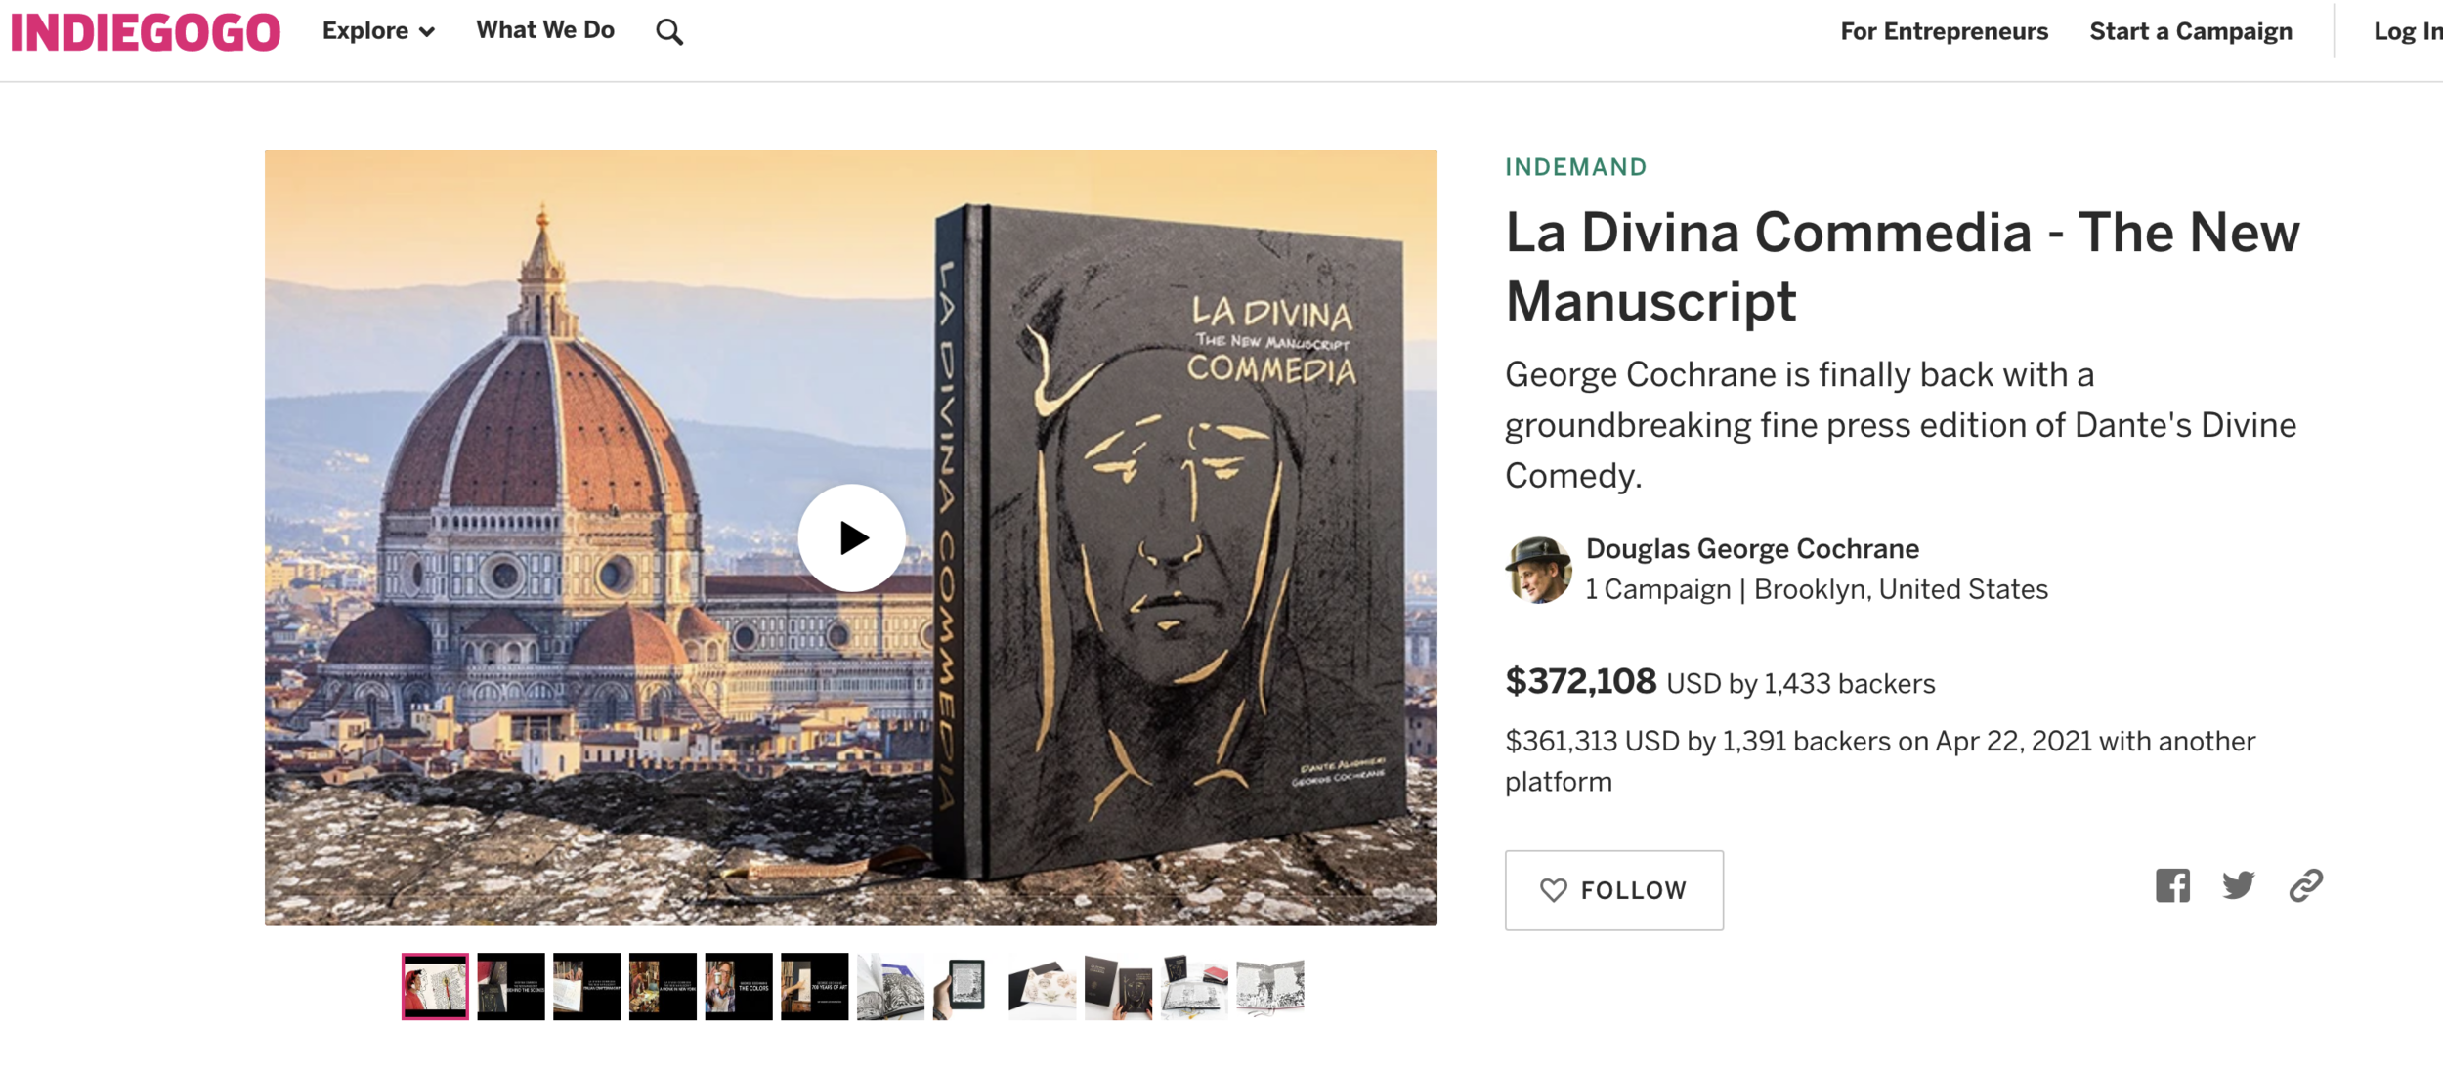
Task: Select the e-reader device thumbnail
Action: pos(966,987)
